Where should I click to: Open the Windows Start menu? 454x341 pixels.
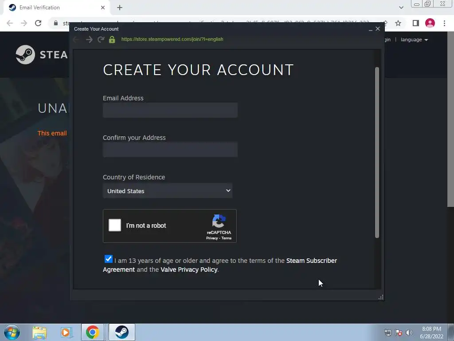pos(12,332)
